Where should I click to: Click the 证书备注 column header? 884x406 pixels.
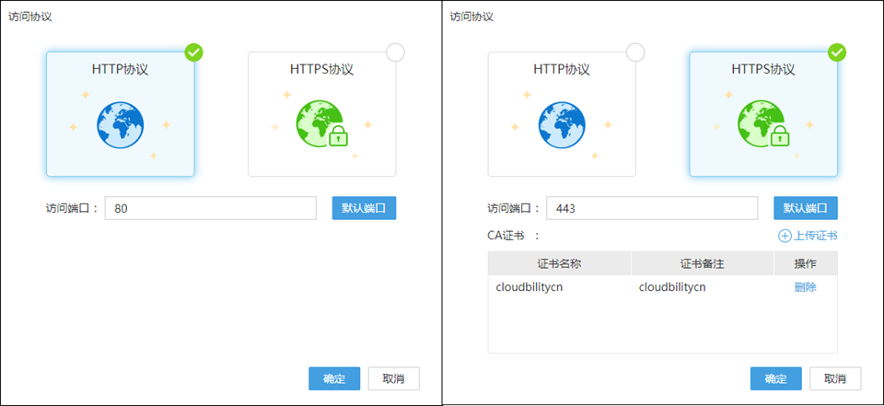tap(702, 264)
